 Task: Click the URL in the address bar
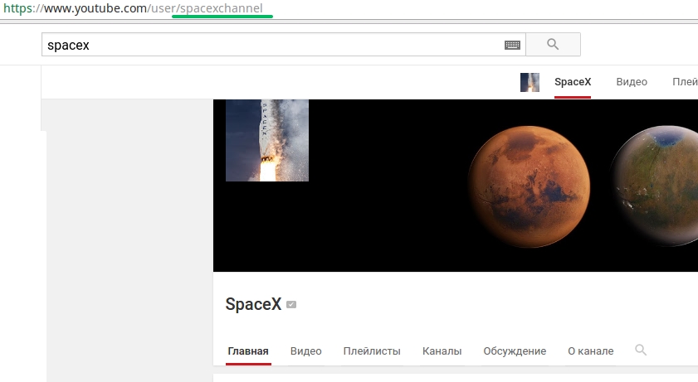click(133, 8)
